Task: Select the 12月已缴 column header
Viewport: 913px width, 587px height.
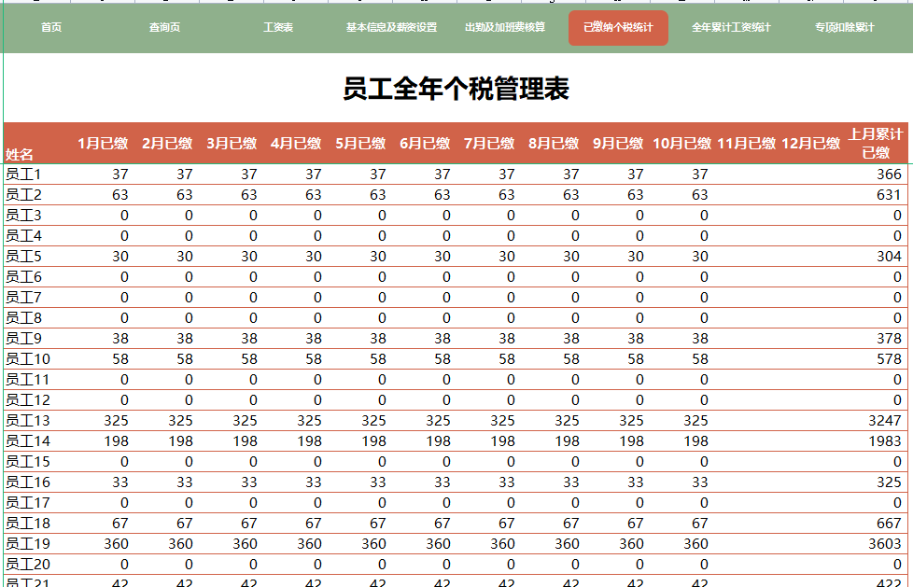Action: pyautogui.click(x=810, y=144)
